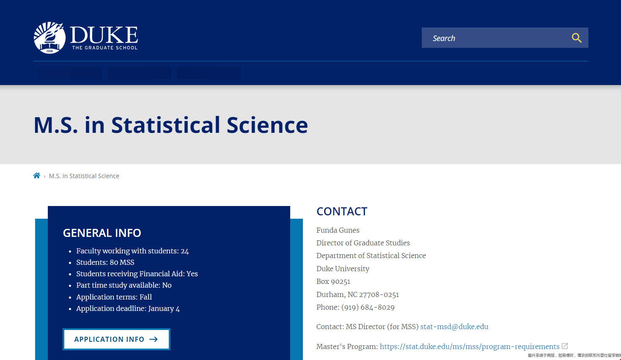Click the phone number '(919) 684-8029'
Screen dimensions: 621x360
click(368, 307)
